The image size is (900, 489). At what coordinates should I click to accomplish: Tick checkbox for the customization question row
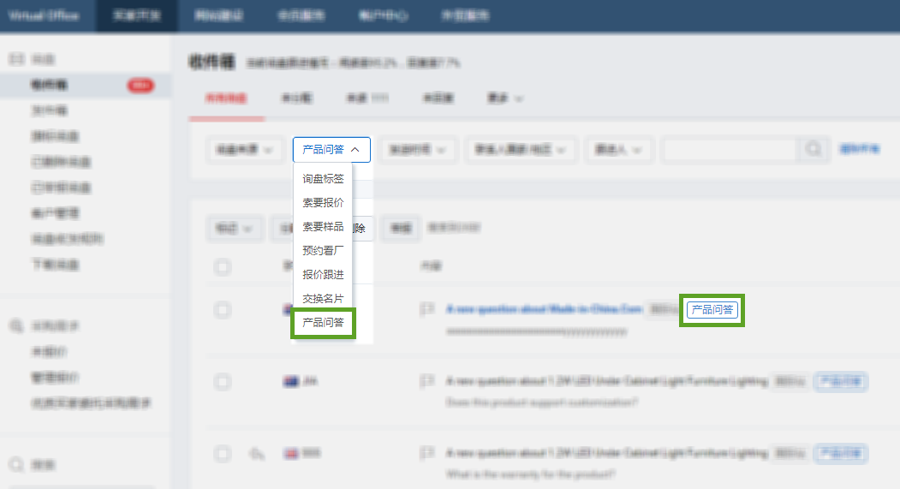[x=223, y=382]
